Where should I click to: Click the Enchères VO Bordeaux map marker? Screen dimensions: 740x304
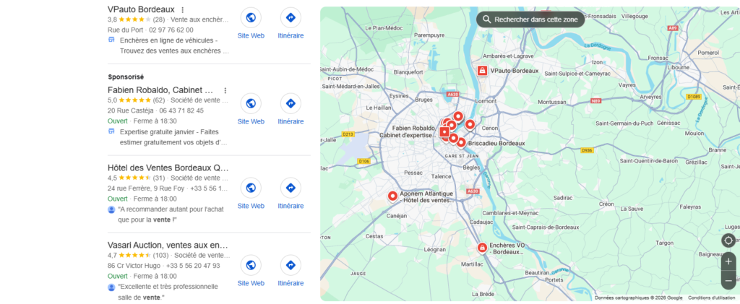tap(482, 248)
